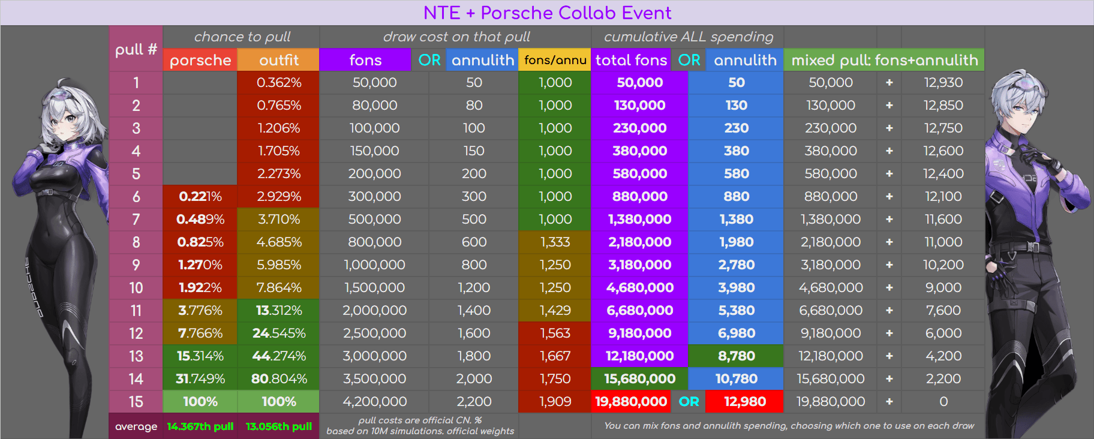
Task: Click the "13.312%" outfit chance cell
Action: pos(279,311)
